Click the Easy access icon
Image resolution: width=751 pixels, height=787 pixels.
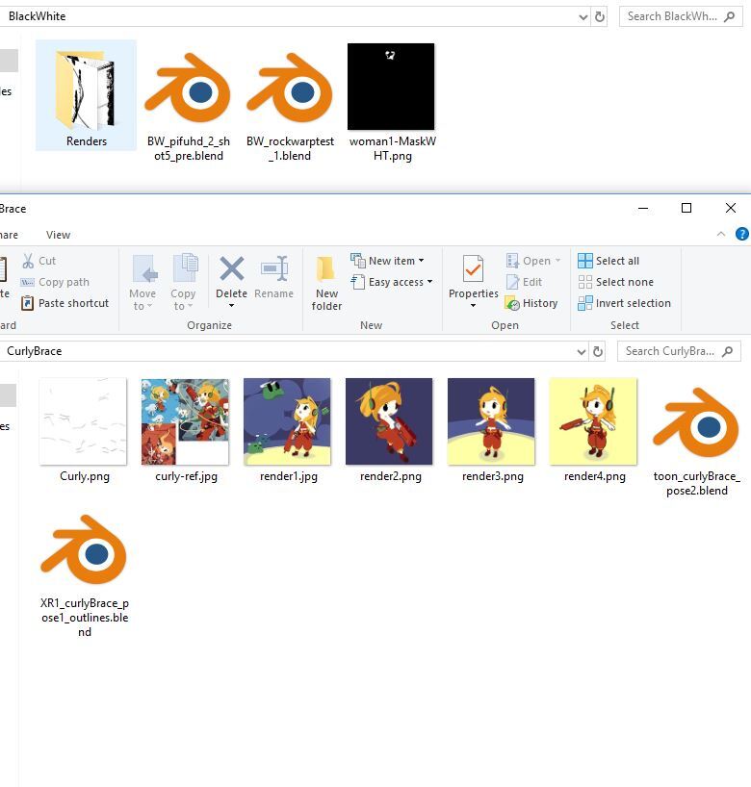pos(358,282)
